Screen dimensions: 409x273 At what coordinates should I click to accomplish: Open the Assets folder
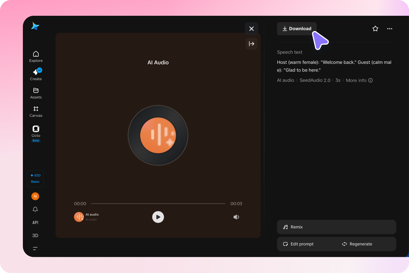pos(36,93)
